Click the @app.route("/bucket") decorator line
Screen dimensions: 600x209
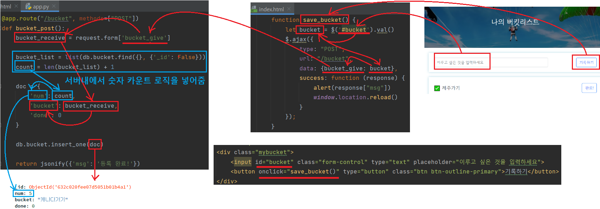tap(70, 18)
